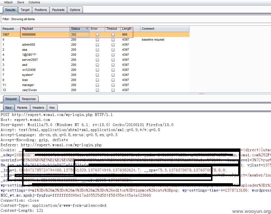Sort by the Timeout column header
Viewport: 271px width, 214px height.
[113, 29]
